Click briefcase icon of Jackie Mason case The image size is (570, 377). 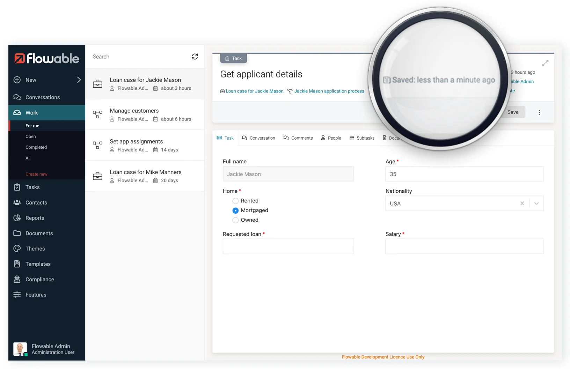coord(97,84)
